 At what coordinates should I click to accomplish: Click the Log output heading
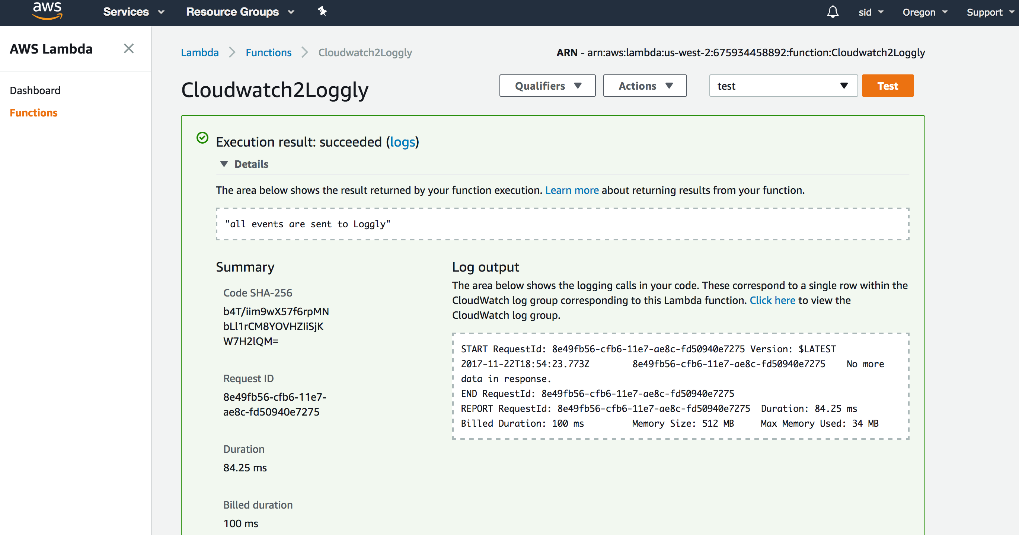[485, 267]
